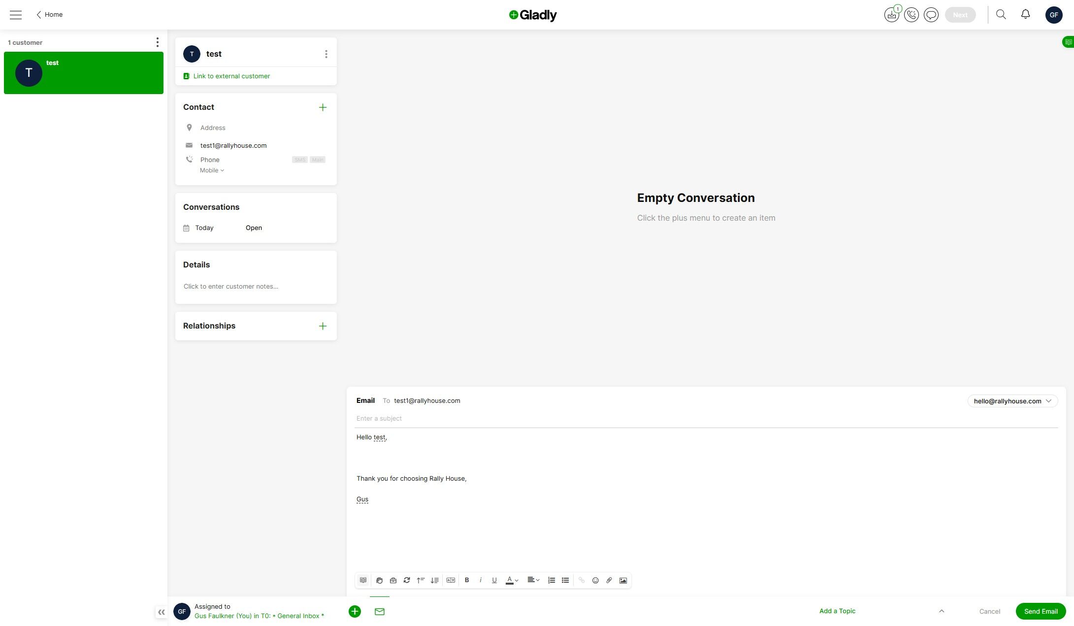Screen dimensions: 1074x626
Task: Open the inbox tray icon with badge
Action: (x=891, y=15)
